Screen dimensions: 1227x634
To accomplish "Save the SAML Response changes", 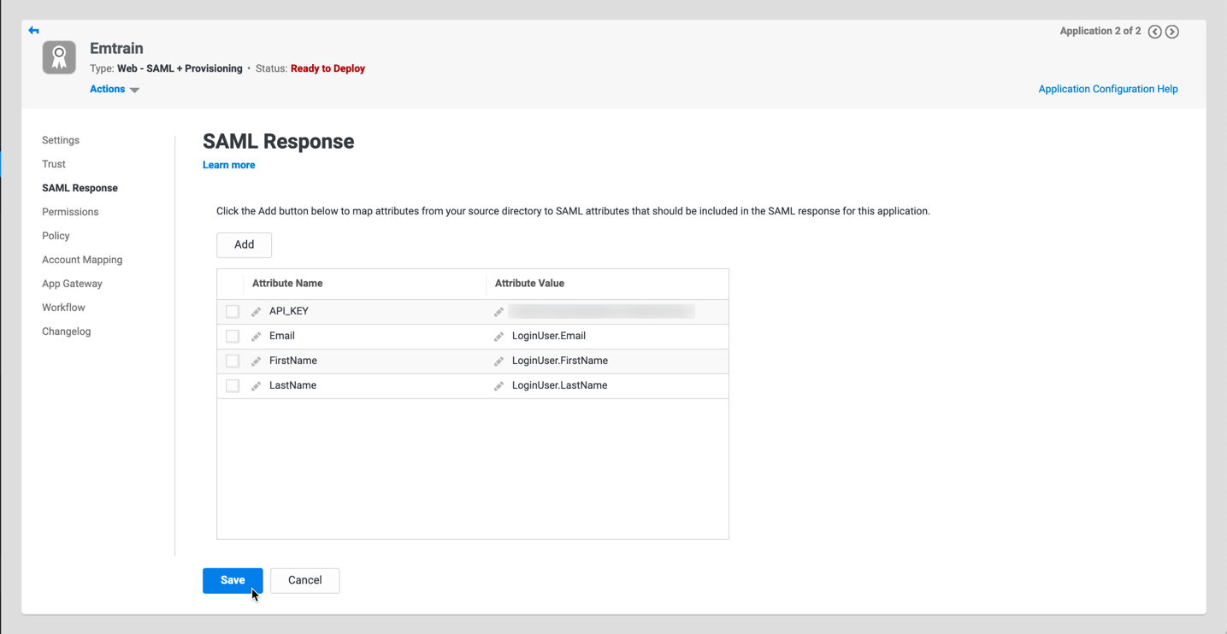I will point(232,580).
